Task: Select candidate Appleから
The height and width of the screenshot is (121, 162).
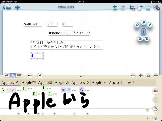Action: 10,82
